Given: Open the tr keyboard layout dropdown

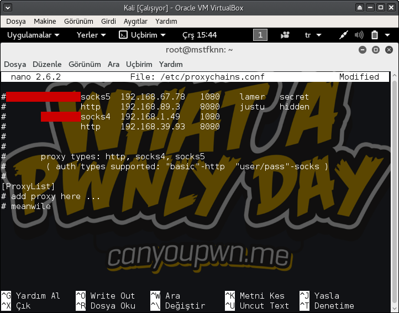Looking at the screenshot, I should (312, 35).
